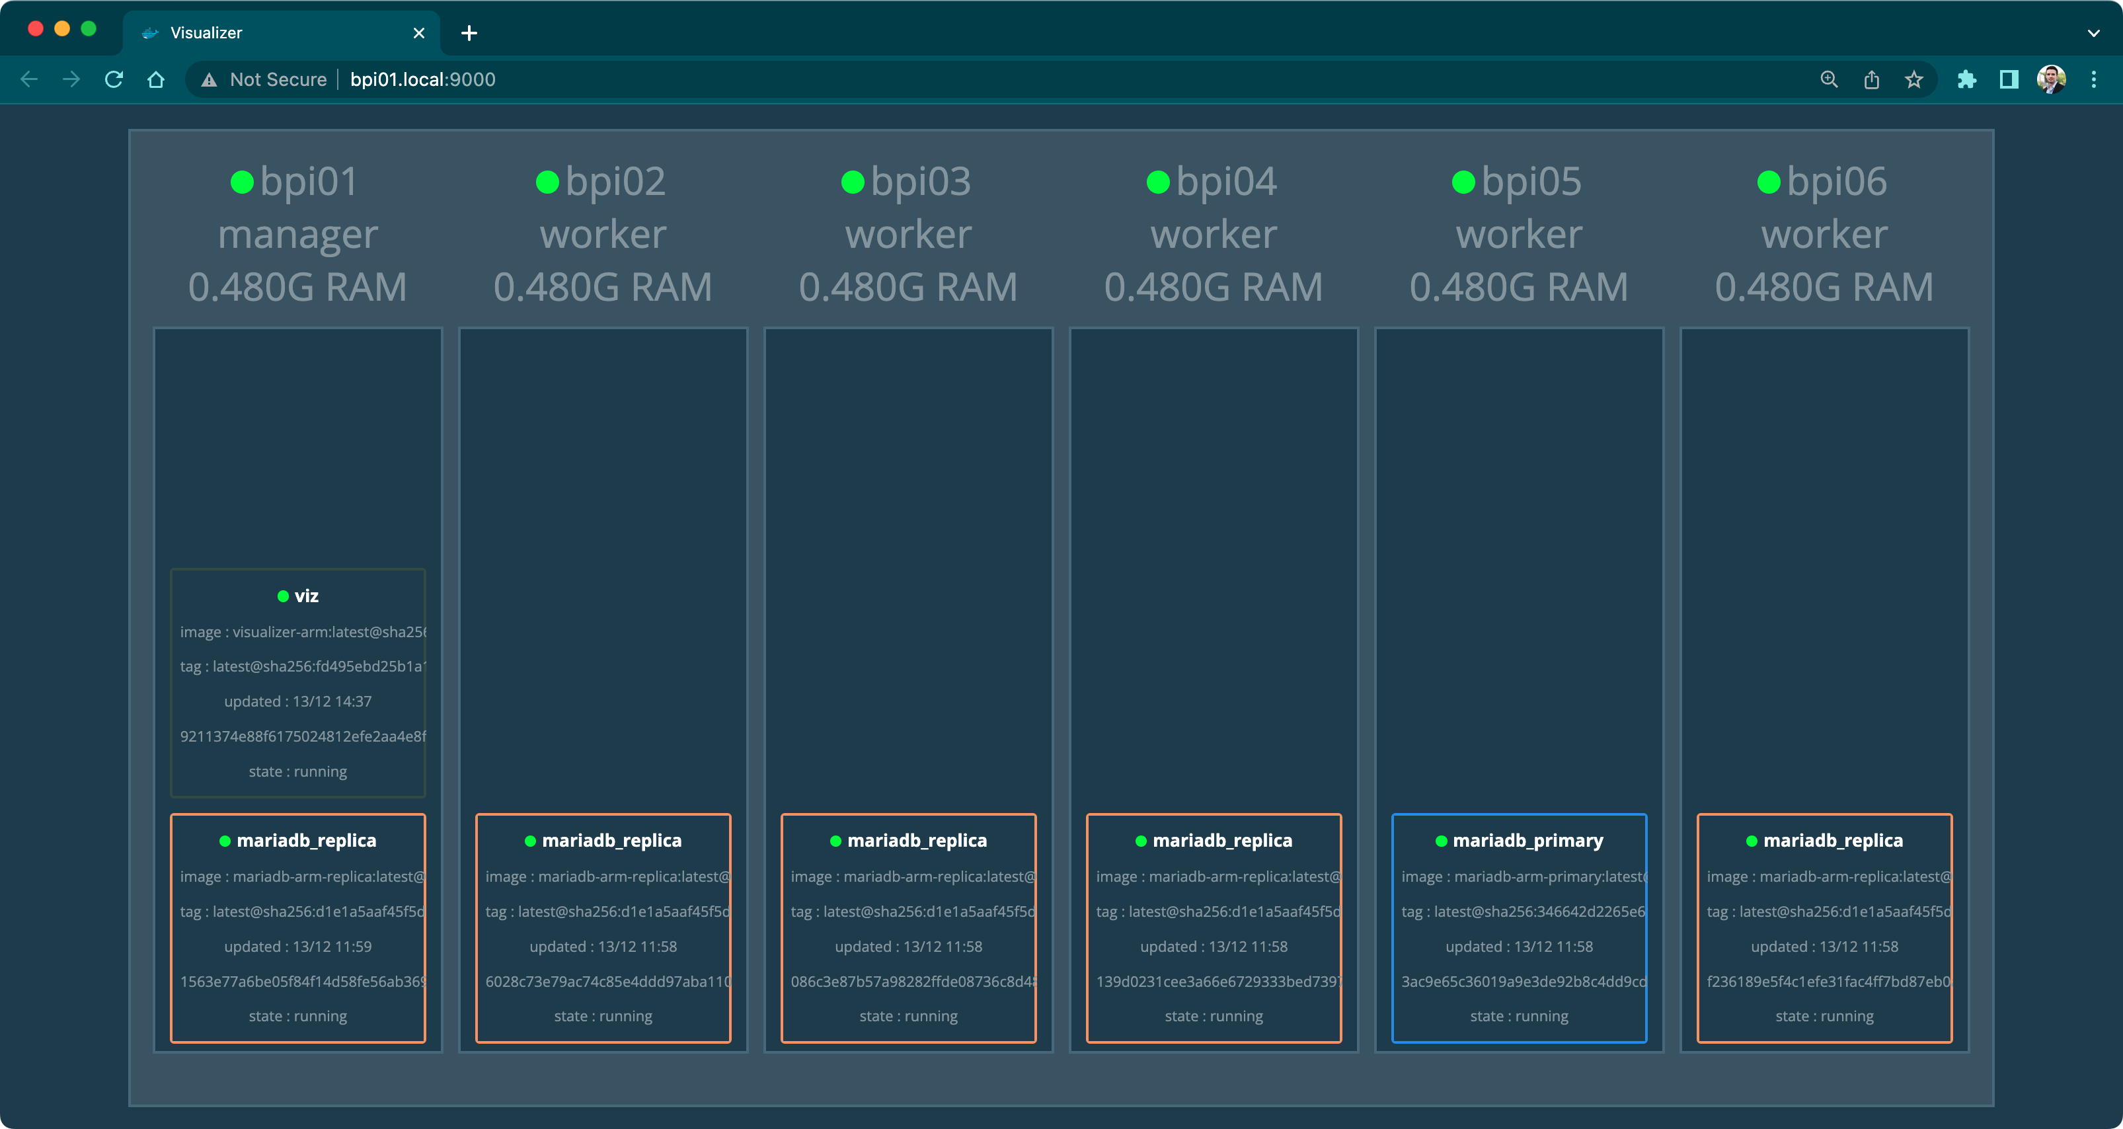This screenshot has width=2123, height=1129.
Task: Click the zoom magnifier icon in the address bar
Action: click(1829, 79)
